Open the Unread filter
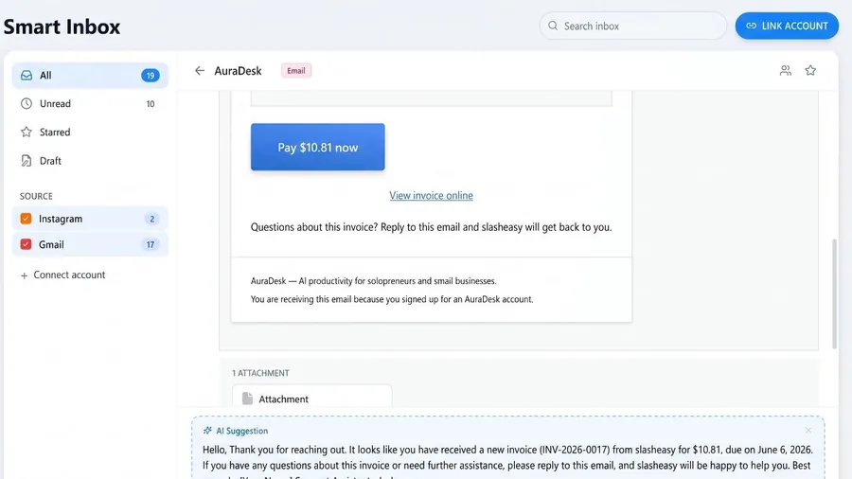 point(90,104)
